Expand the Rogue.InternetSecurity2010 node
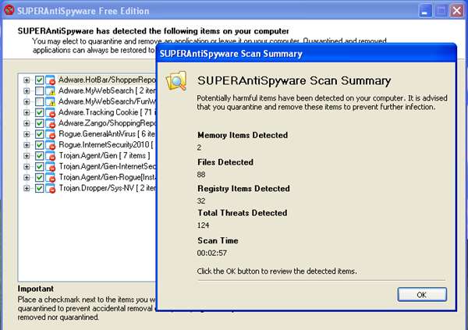 27,145
